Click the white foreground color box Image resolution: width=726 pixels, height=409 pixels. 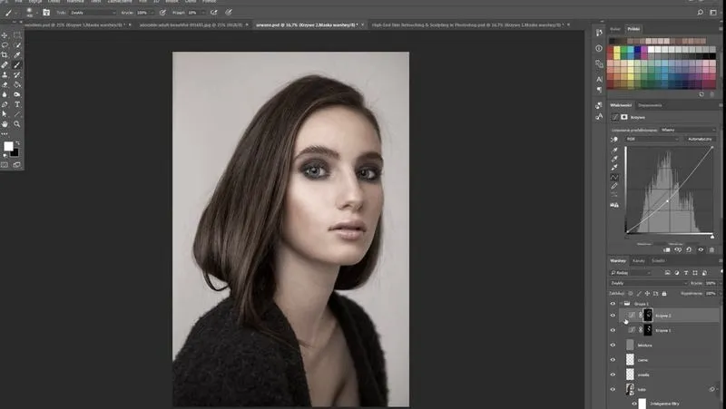pos(8,146)
